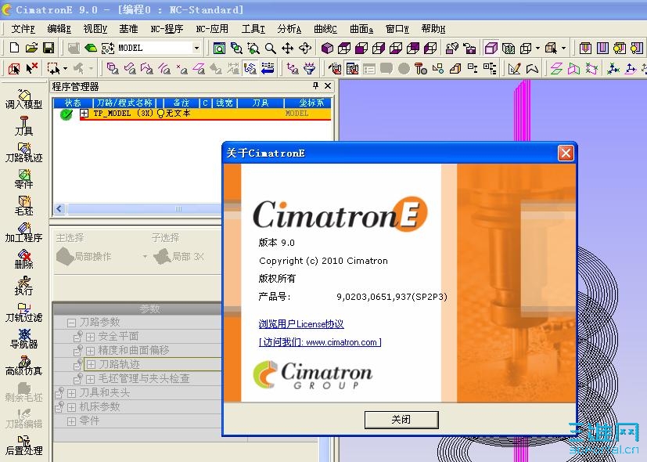Open the 文件F menu

(23, 29)
